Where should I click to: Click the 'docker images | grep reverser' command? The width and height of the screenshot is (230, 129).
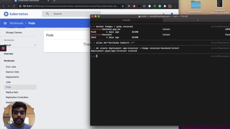click(114, 27)
